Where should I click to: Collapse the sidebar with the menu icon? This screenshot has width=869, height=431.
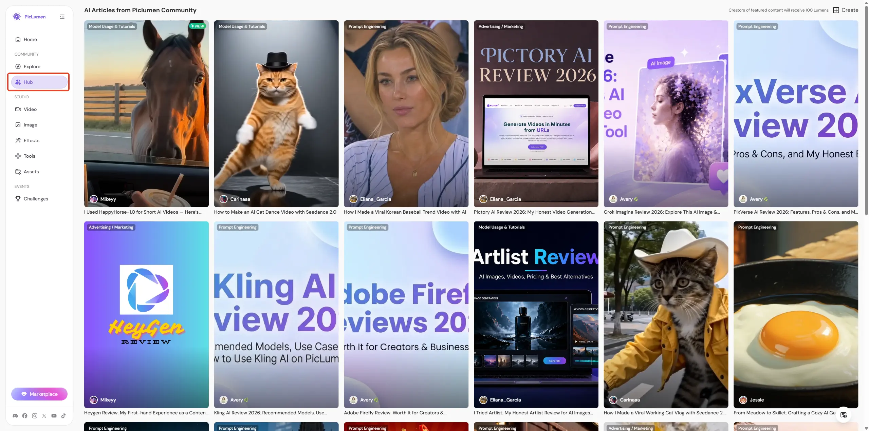tap(62, 17)
